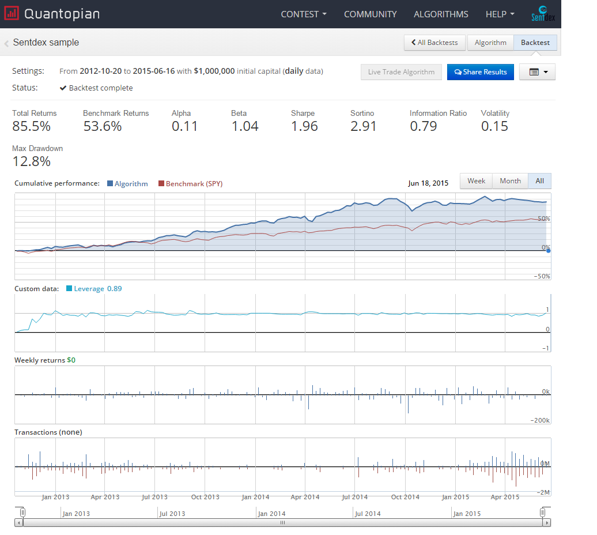This screenshot has width=597, height=535.
Task: Click the back chevron beside Sentdex sample
Action: coord(6,43)
